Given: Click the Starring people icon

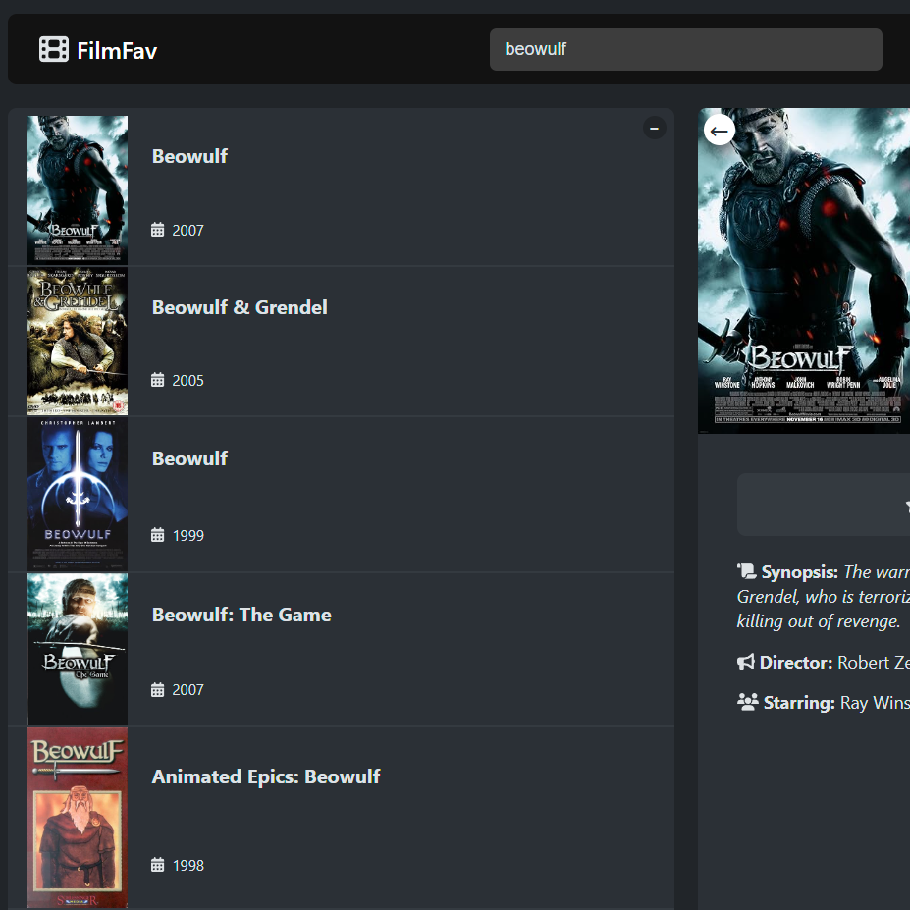Looking at the screenshot, I should (747, 702).
